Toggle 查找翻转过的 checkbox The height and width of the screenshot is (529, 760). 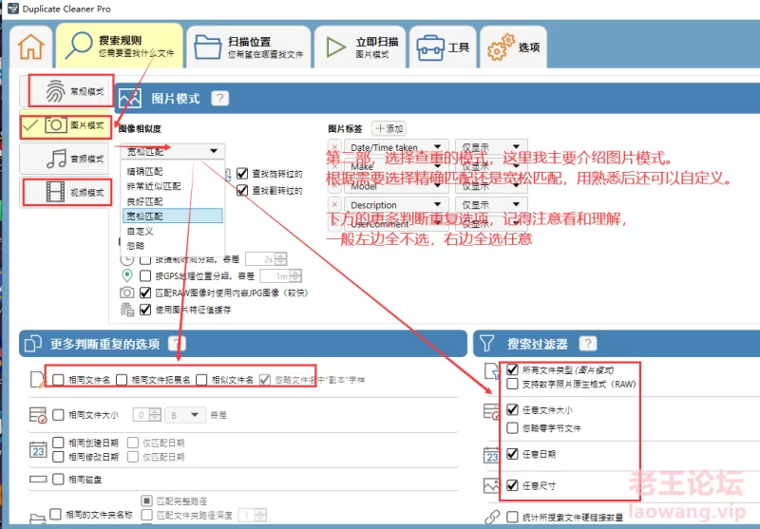pos(242,190)
